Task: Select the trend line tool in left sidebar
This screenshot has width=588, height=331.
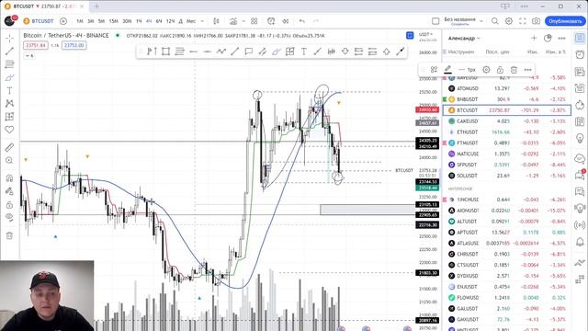Action: [x=9, y=51]
